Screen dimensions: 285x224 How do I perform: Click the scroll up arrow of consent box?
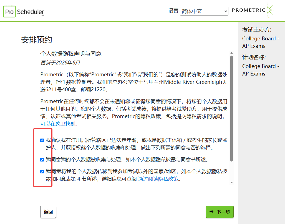tap(231, 53)
